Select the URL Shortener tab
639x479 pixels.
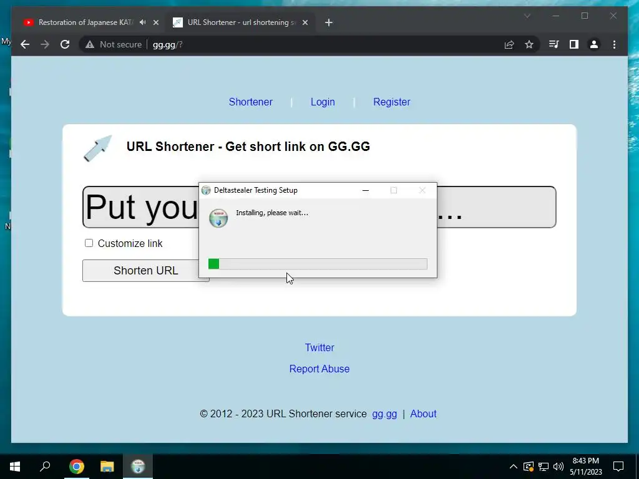pos(241,22)
